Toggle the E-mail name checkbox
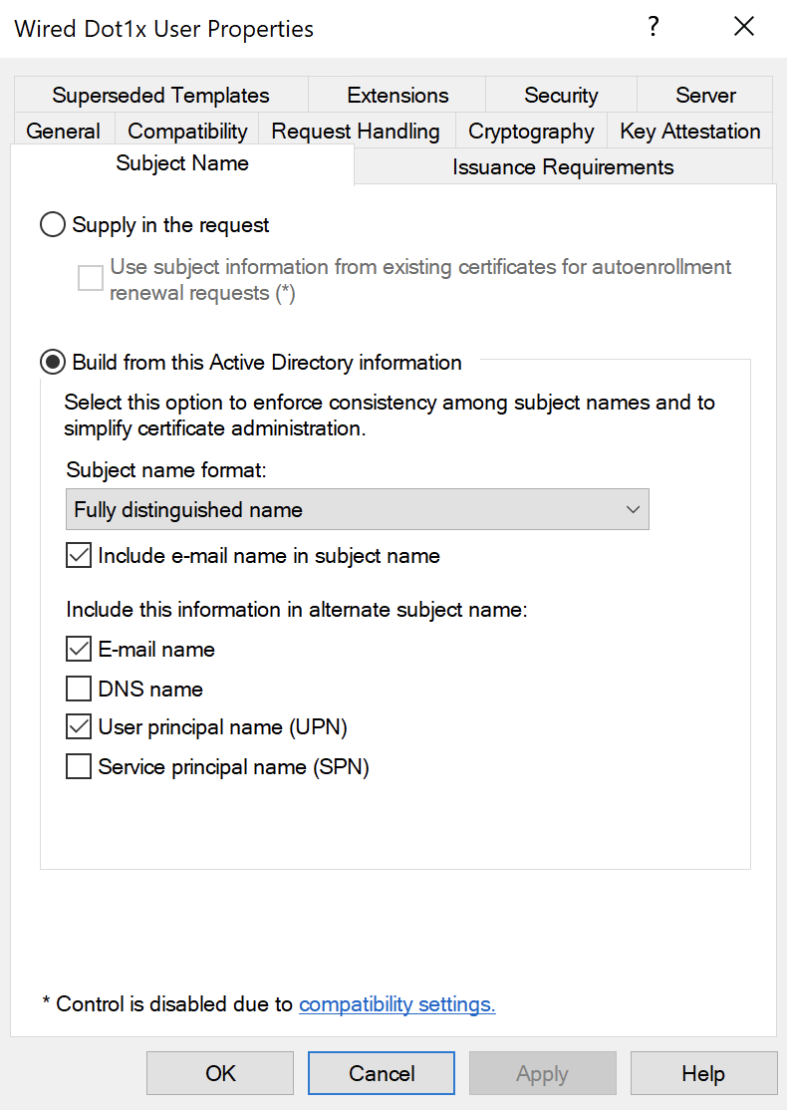Screen dimensions: 787x1110 [79, 650]
